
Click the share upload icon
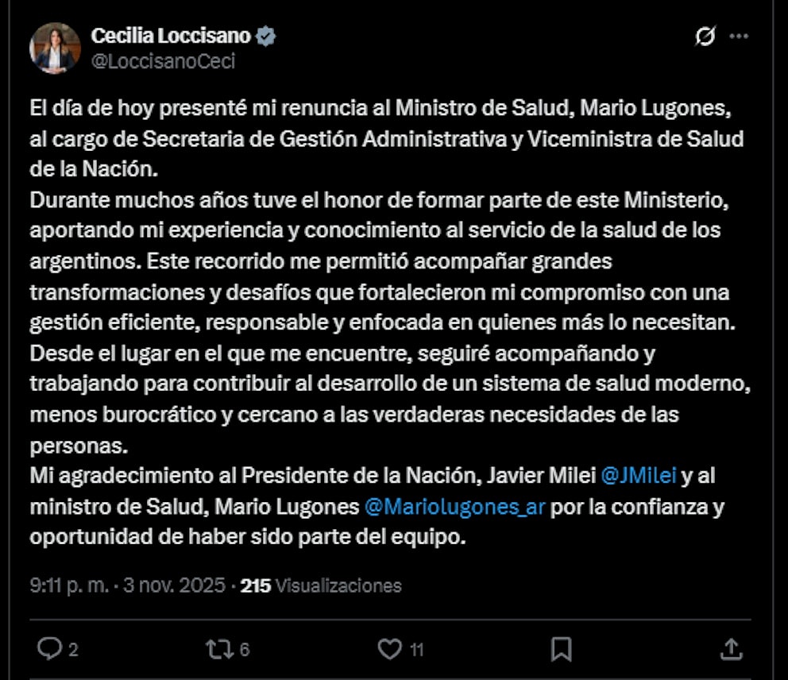732,649
